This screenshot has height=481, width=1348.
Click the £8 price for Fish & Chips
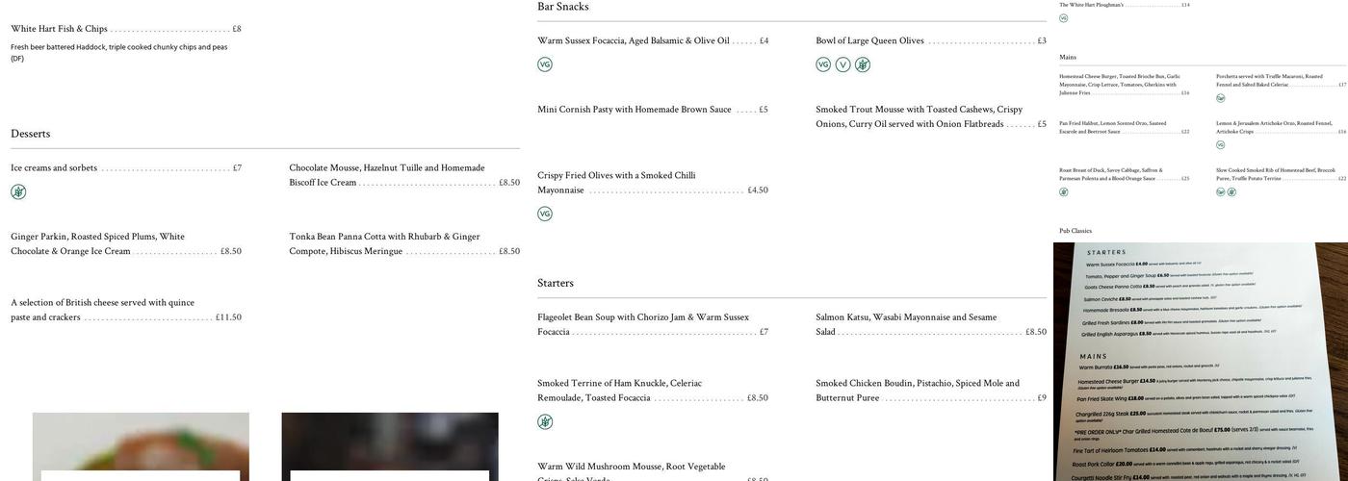point(237,29)
